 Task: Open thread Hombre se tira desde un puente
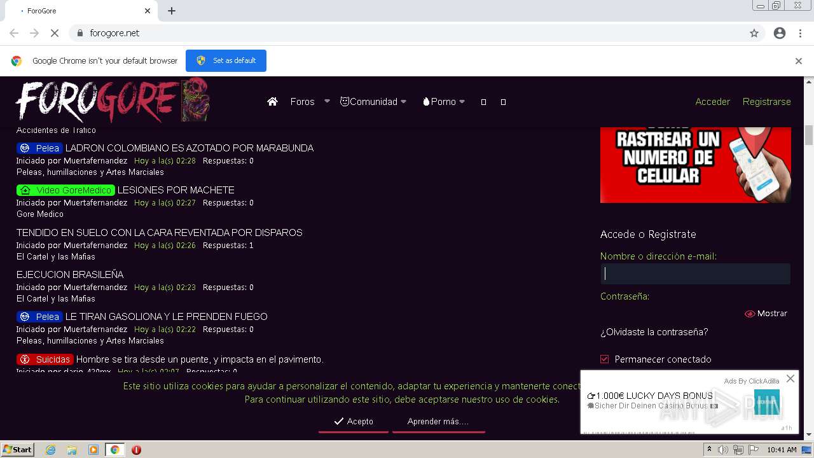click(x=200, y=359)
